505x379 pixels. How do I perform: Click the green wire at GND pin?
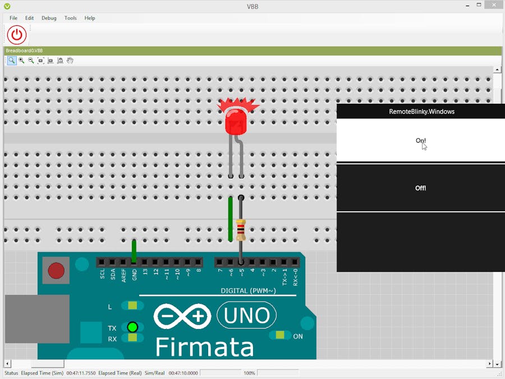pyautogui.click(x=134, y=252)
